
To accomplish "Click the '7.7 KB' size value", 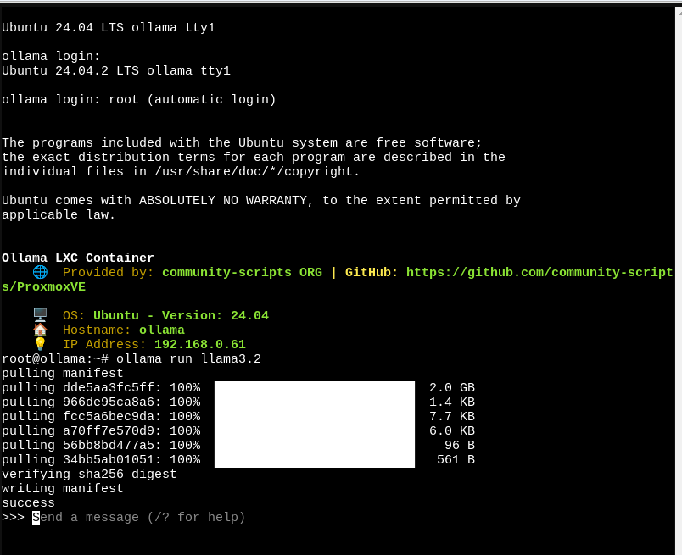I will tap(452, 416).
